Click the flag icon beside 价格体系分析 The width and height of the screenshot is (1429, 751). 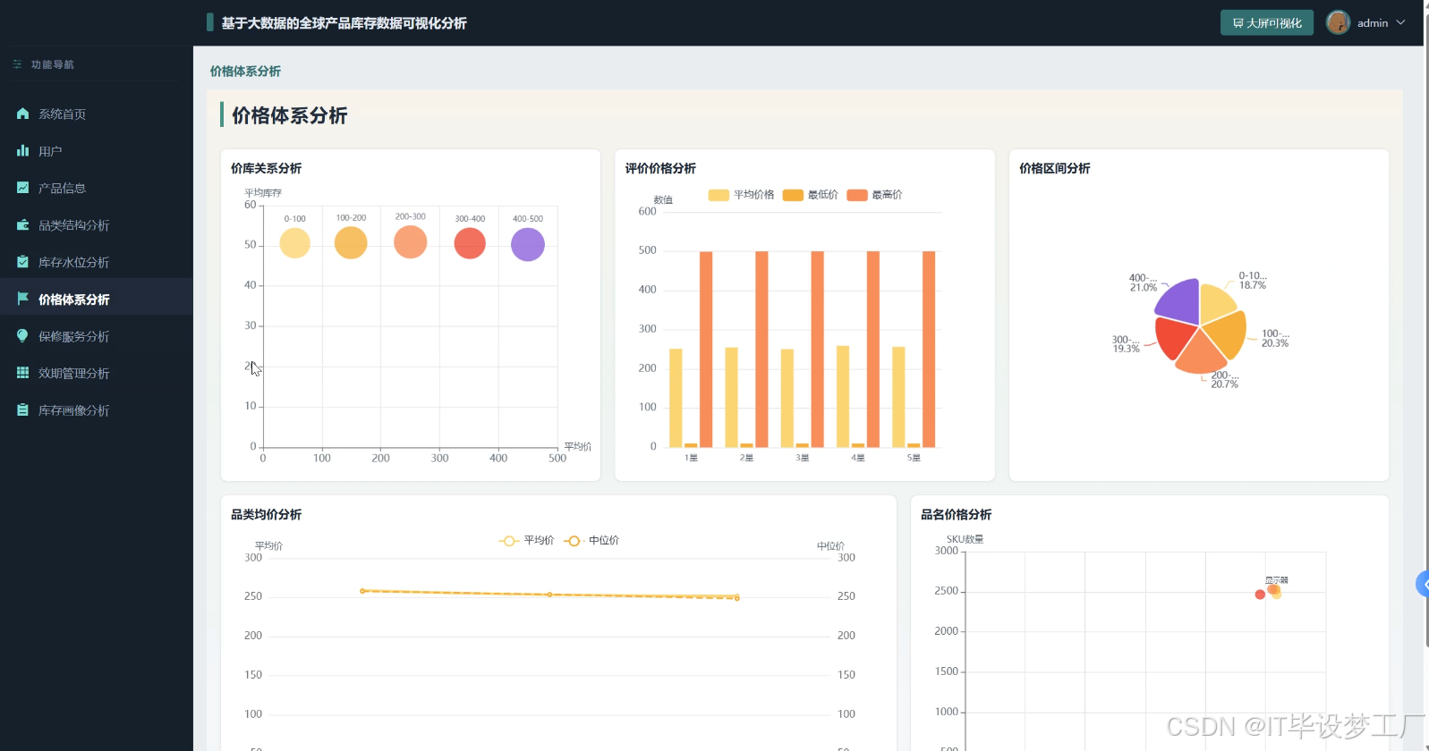click(x=23, y=299)
